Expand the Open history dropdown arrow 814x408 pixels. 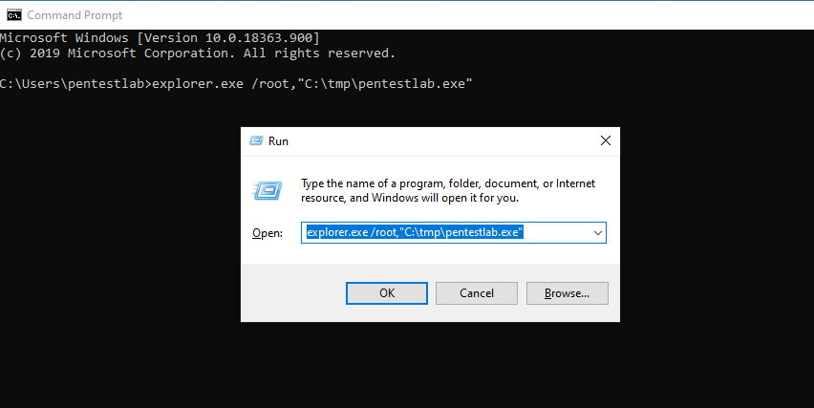(x=597, y=232)
